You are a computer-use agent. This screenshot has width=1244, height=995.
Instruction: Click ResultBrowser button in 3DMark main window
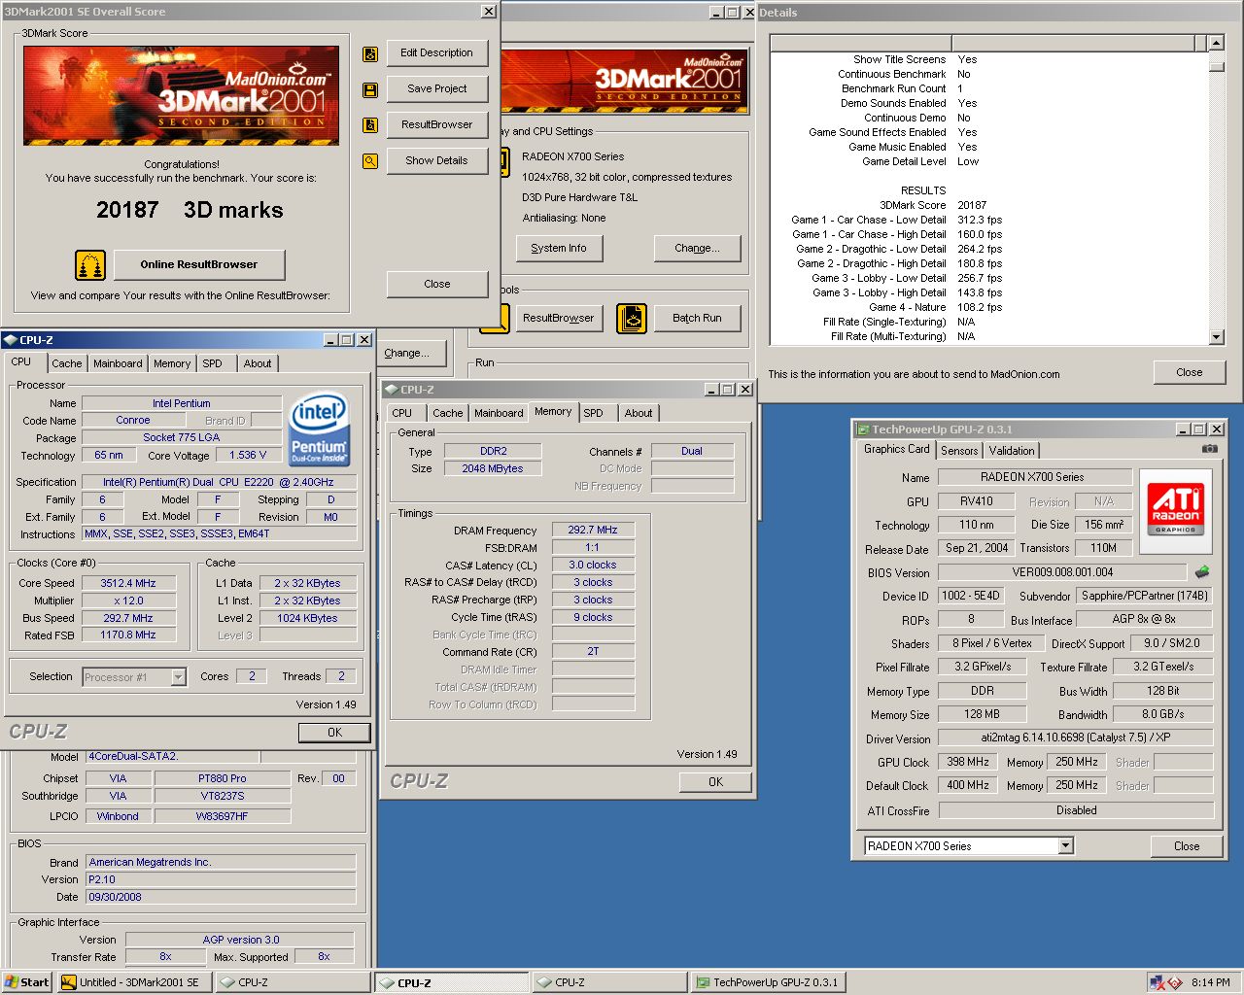coord(559,319)
